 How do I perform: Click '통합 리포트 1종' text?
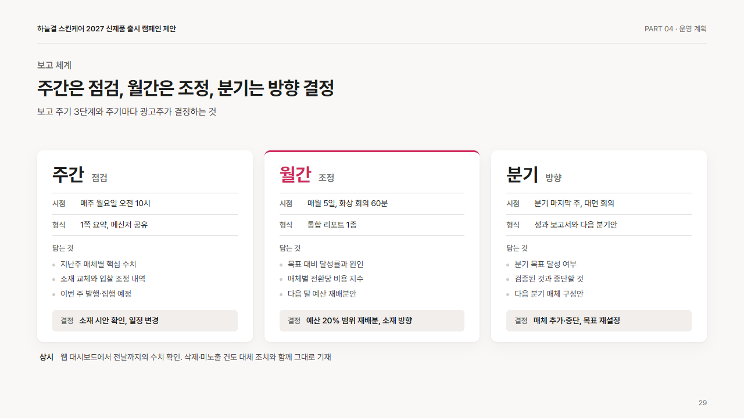coord(332,225)
